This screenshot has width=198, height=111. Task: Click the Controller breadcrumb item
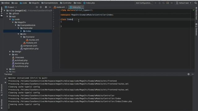pos(66,3)
